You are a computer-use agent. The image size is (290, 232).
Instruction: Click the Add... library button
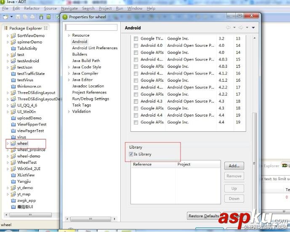234,166
